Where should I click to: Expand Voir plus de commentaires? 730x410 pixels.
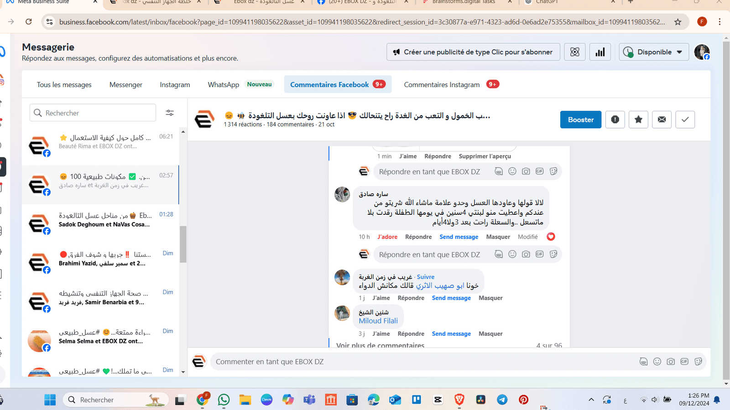[x=380, y=345]
